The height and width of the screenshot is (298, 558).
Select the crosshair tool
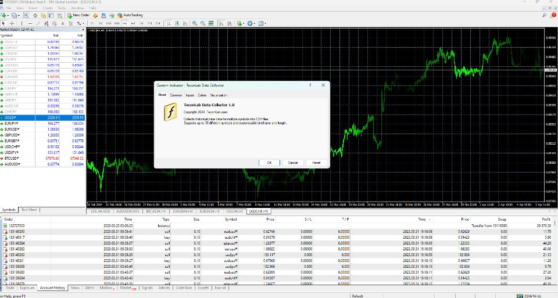click(x=12, y=23)
